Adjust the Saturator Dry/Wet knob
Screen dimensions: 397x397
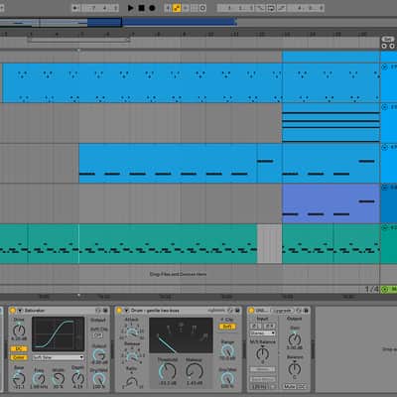pyautogui.click(x=98, y=379)
